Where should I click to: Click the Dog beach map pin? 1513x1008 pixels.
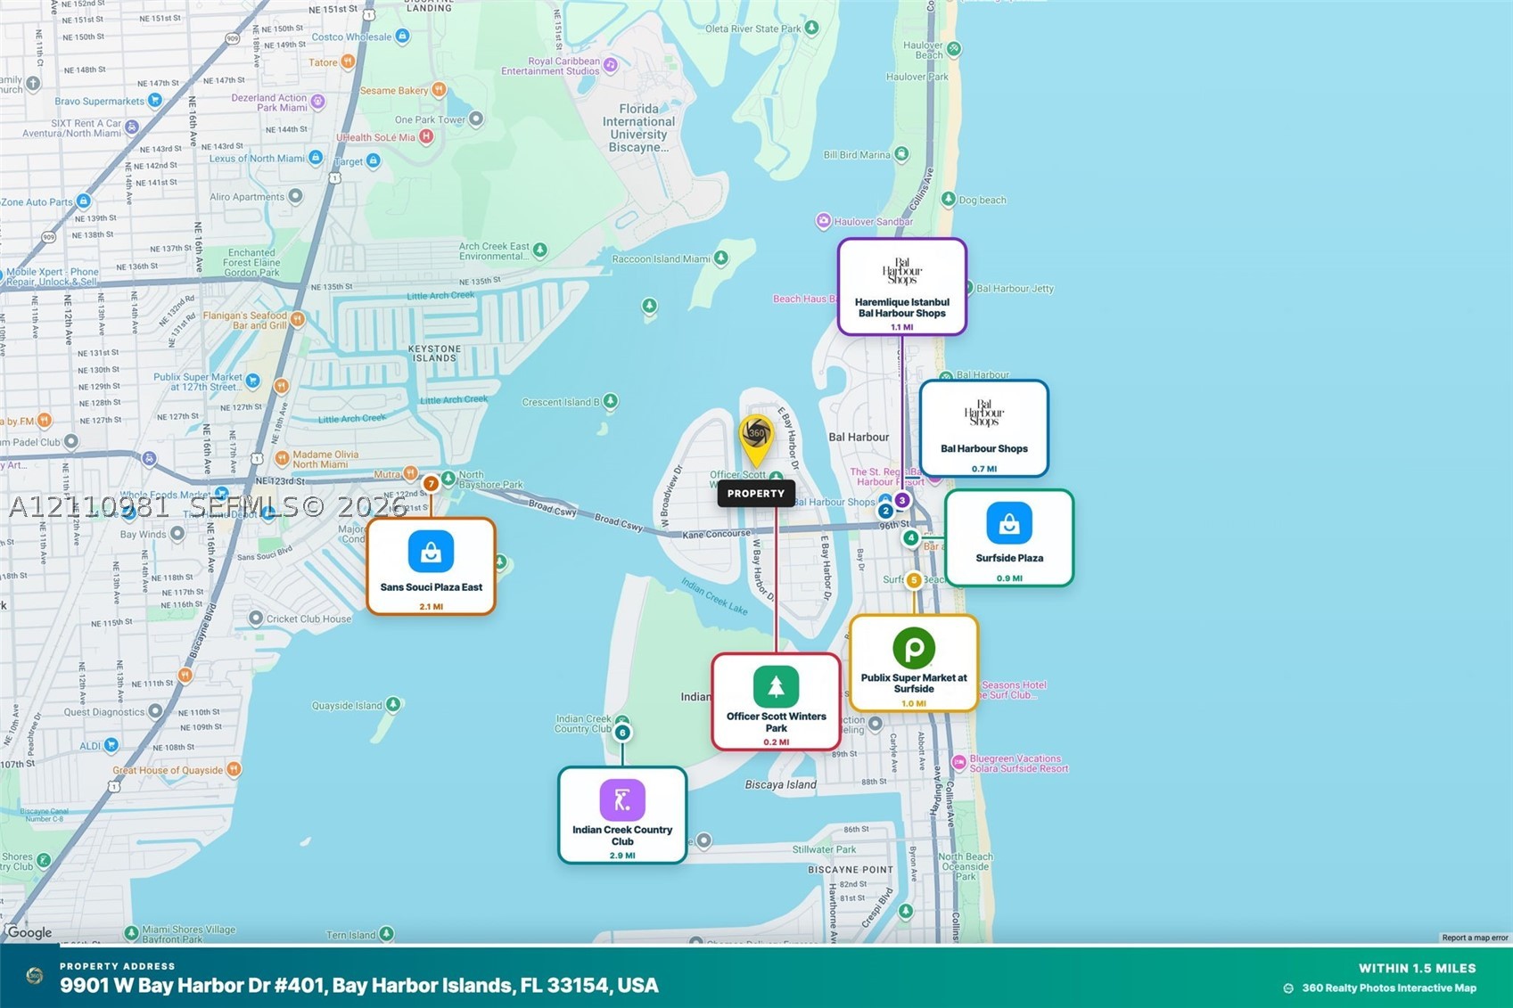(x=949, y=200)
